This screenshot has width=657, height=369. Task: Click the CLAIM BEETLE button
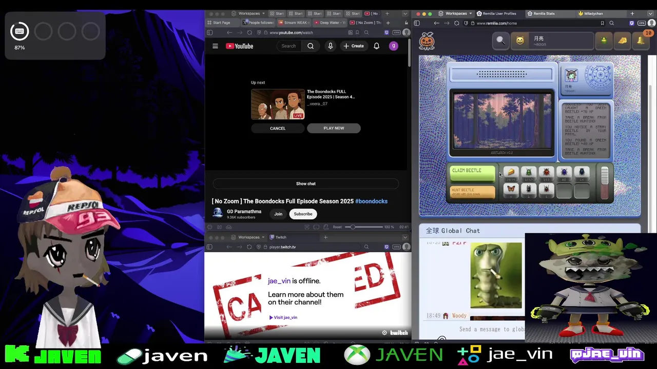point(472,173)
